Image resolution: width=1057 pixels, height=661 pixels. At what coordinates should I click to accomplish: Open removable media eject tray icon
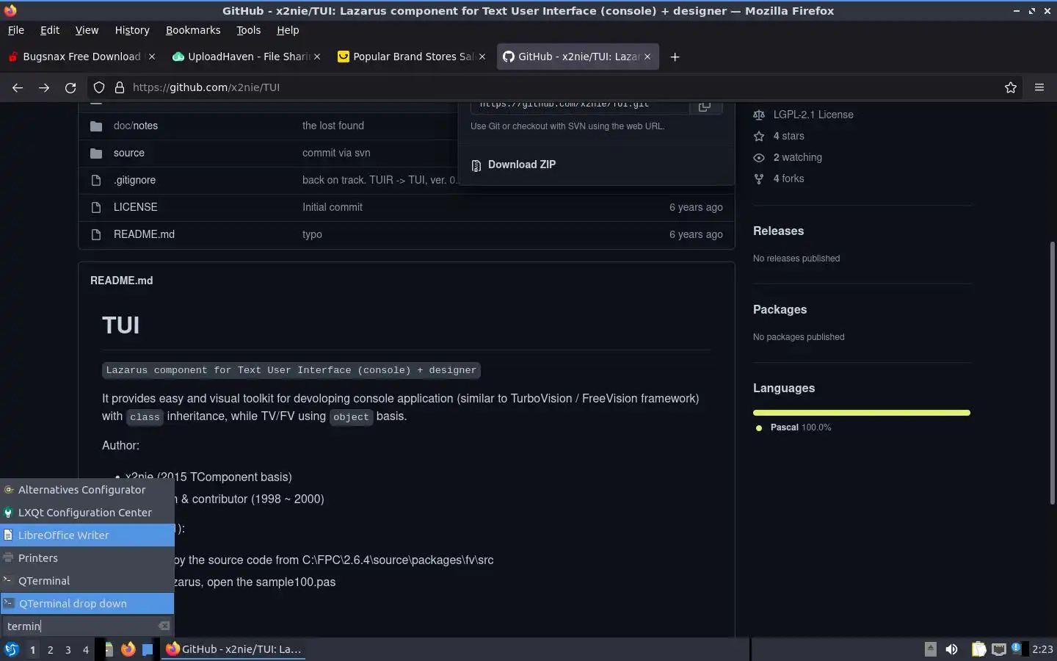[x=930, y=649]
